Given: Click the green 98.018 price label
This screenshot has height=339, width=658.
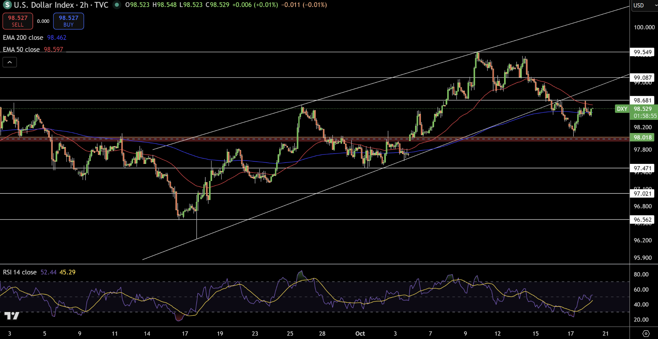Looking at the screenshot, I should 642,138.
